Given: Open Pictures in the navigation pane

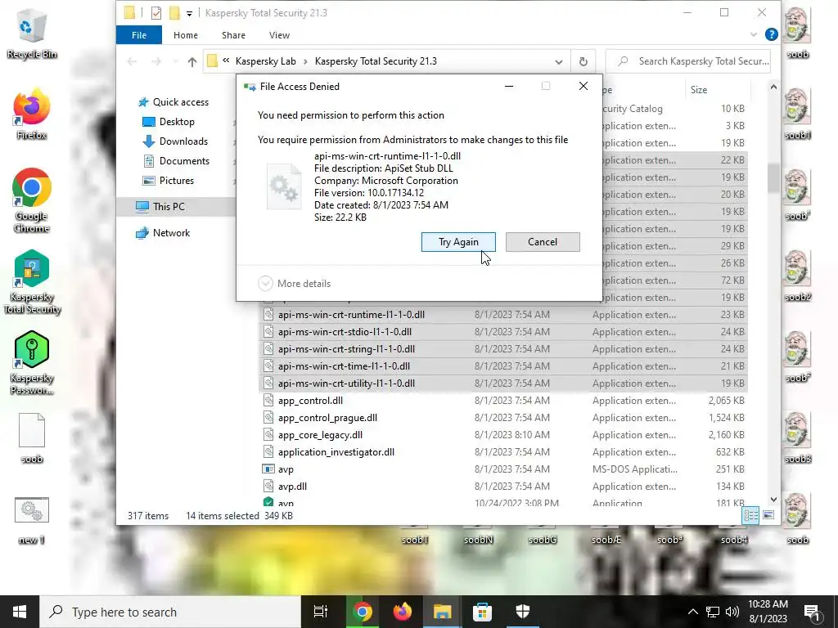Looking at the screenshot, I should click(168, 181).
